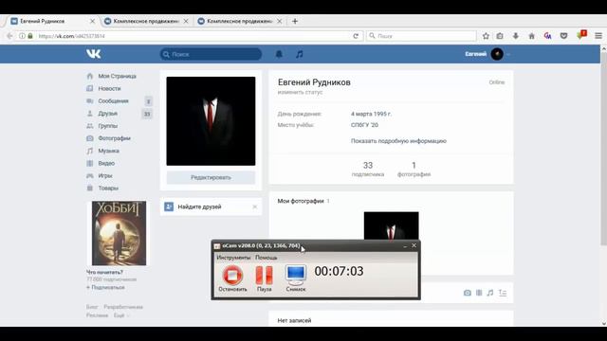Open profile avatar photo
607x341 pixels.
211,121
